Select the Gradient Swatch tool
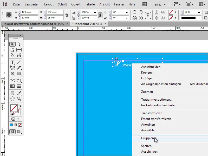 tap(12, 86)
